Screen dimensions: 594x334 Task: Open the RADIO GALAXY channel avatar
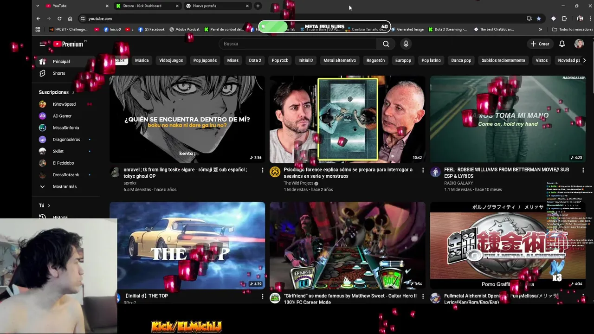tap(435, 172)
